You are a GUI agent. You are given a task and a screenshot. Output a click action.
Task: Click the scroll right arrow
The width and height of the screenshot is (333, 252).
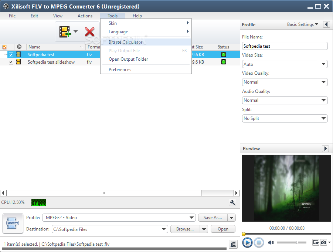[237, 193]
